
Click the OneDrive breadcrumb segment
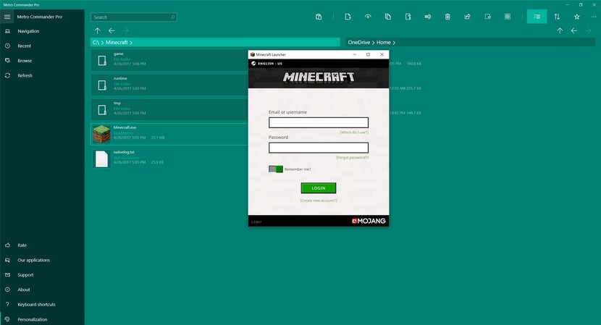coord(358,43)
